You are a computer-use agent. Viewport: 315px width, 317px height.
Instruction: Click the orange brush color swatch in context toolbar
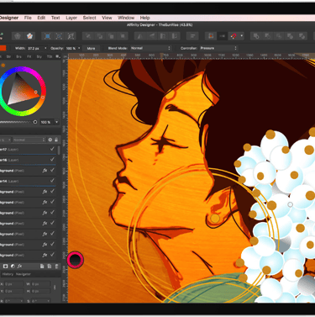click(3, 48)
